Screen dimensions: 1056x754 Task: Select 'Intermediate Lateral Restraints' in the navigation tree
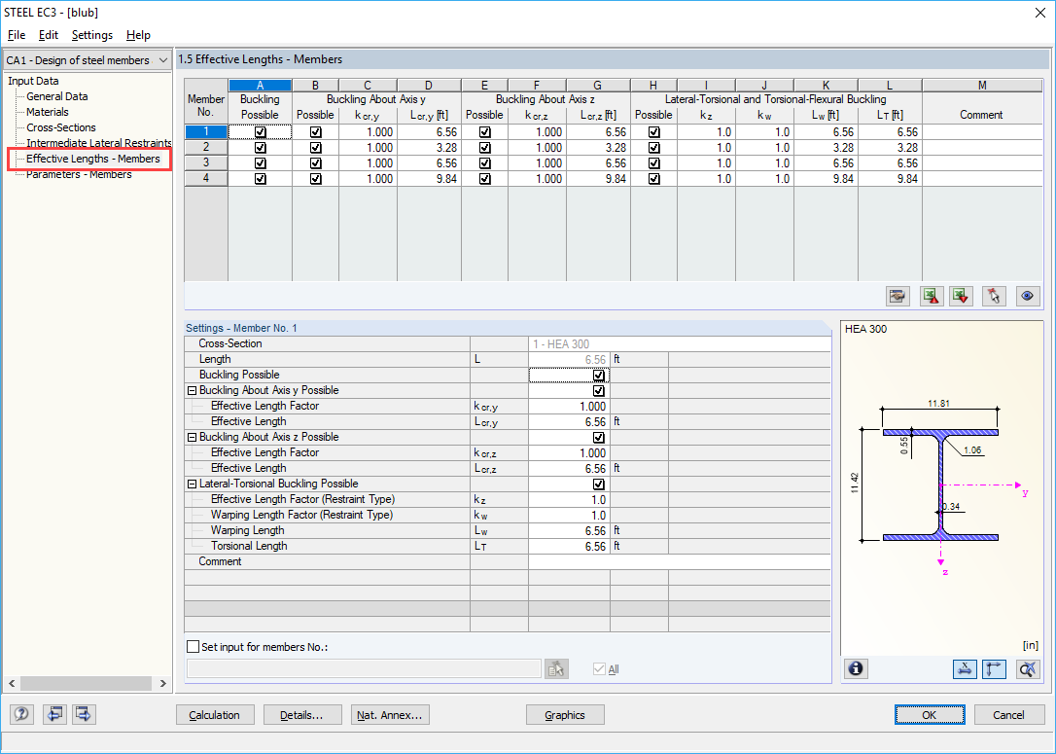pos(97,143)
